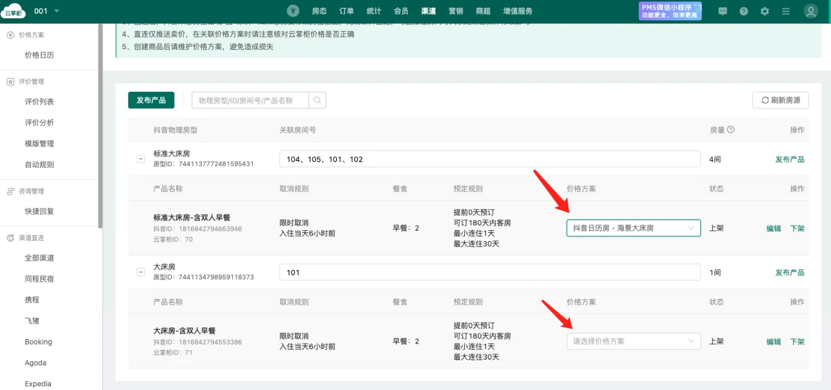Viewport: 831px width, 390px height.
Task: Open the help question mark icon
Action: [743, 11]
